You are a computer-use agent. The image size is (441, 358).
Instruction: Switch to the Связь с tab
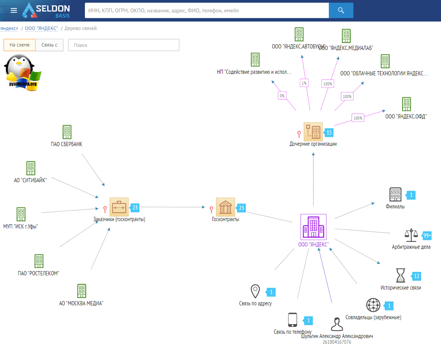click(49, 45)
